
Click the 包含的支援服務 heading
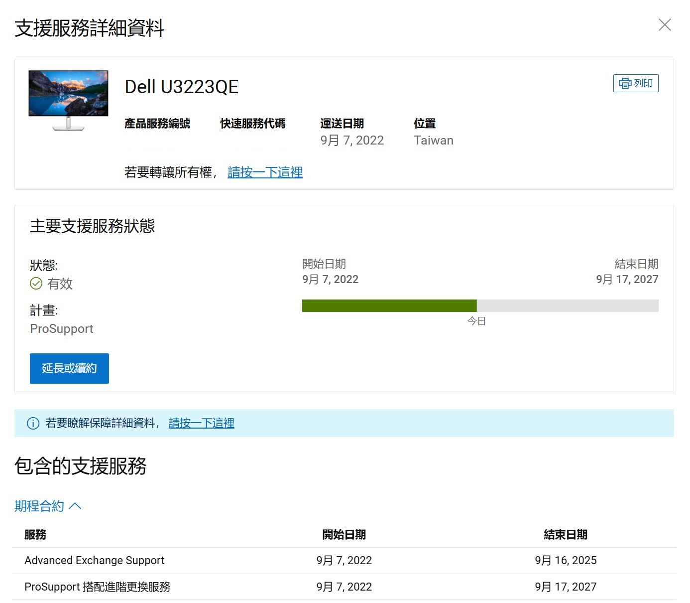click(x=80, y=466)
